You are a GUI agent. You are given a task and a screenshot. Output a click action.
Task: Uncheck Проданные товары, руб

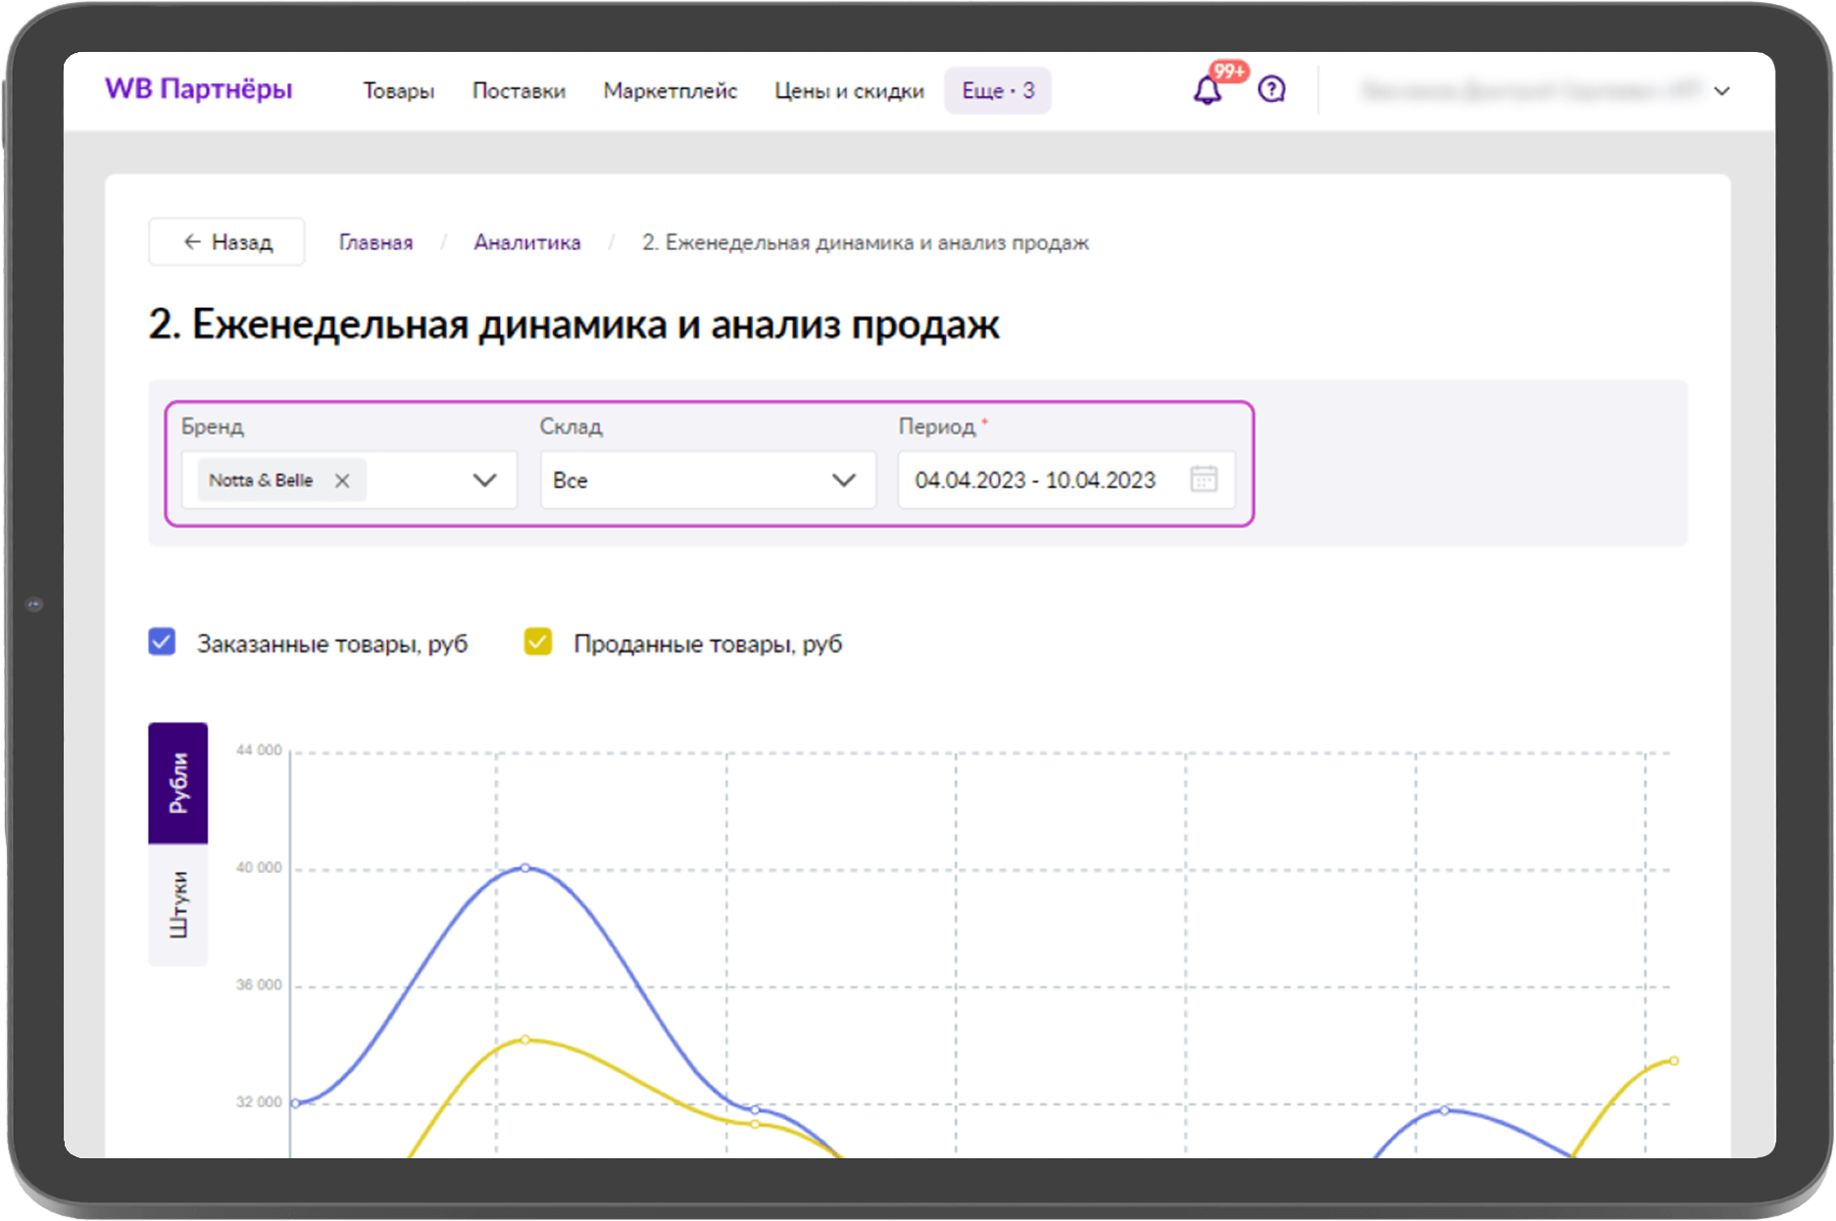point(537,642)
